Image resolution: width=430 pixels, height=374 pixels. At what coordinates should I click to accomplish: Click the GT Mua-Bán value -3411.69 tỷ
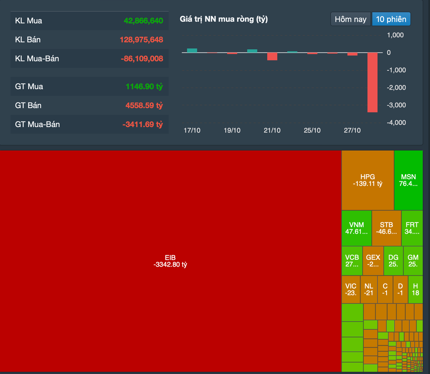(x=143, y=124)
